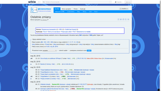Expand the Gra w liczby grouped changes
Image resolution: width=161 pixels, height=91 pixels.
[x=31, y=58]
